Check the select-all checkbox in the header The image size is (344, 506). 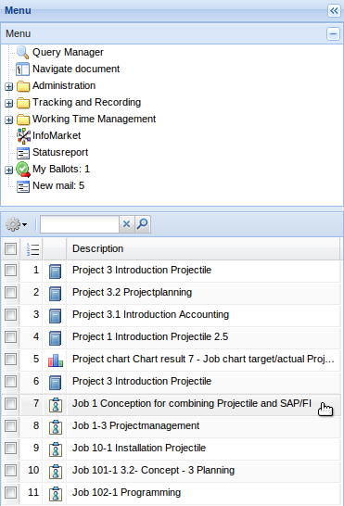click(x=10, y=248)
